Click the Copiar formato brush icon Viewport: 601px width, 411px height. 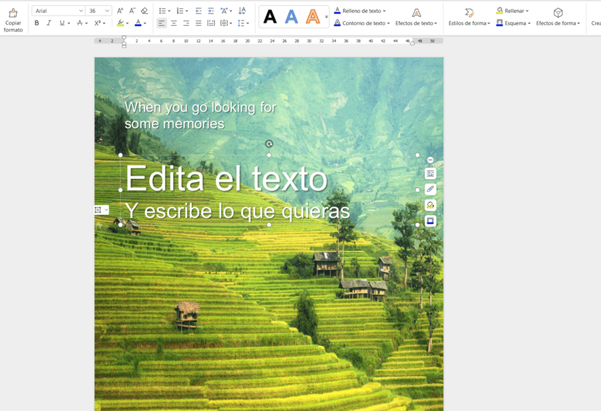click(x=13, y=14)
